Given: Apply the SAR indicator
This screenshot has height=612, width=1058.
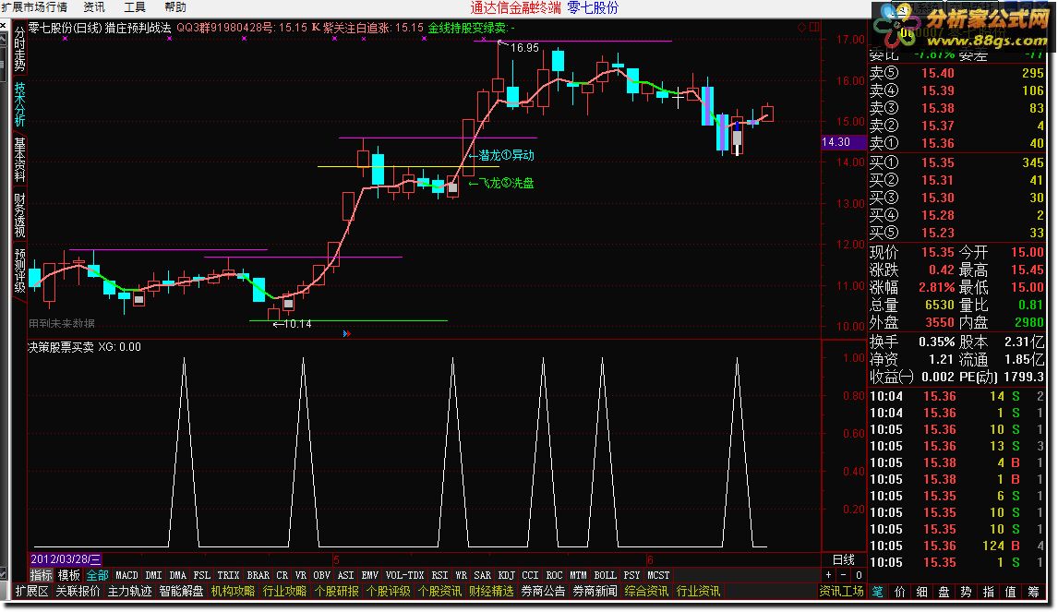Looking at the screenshot, I should click(483, 575).
